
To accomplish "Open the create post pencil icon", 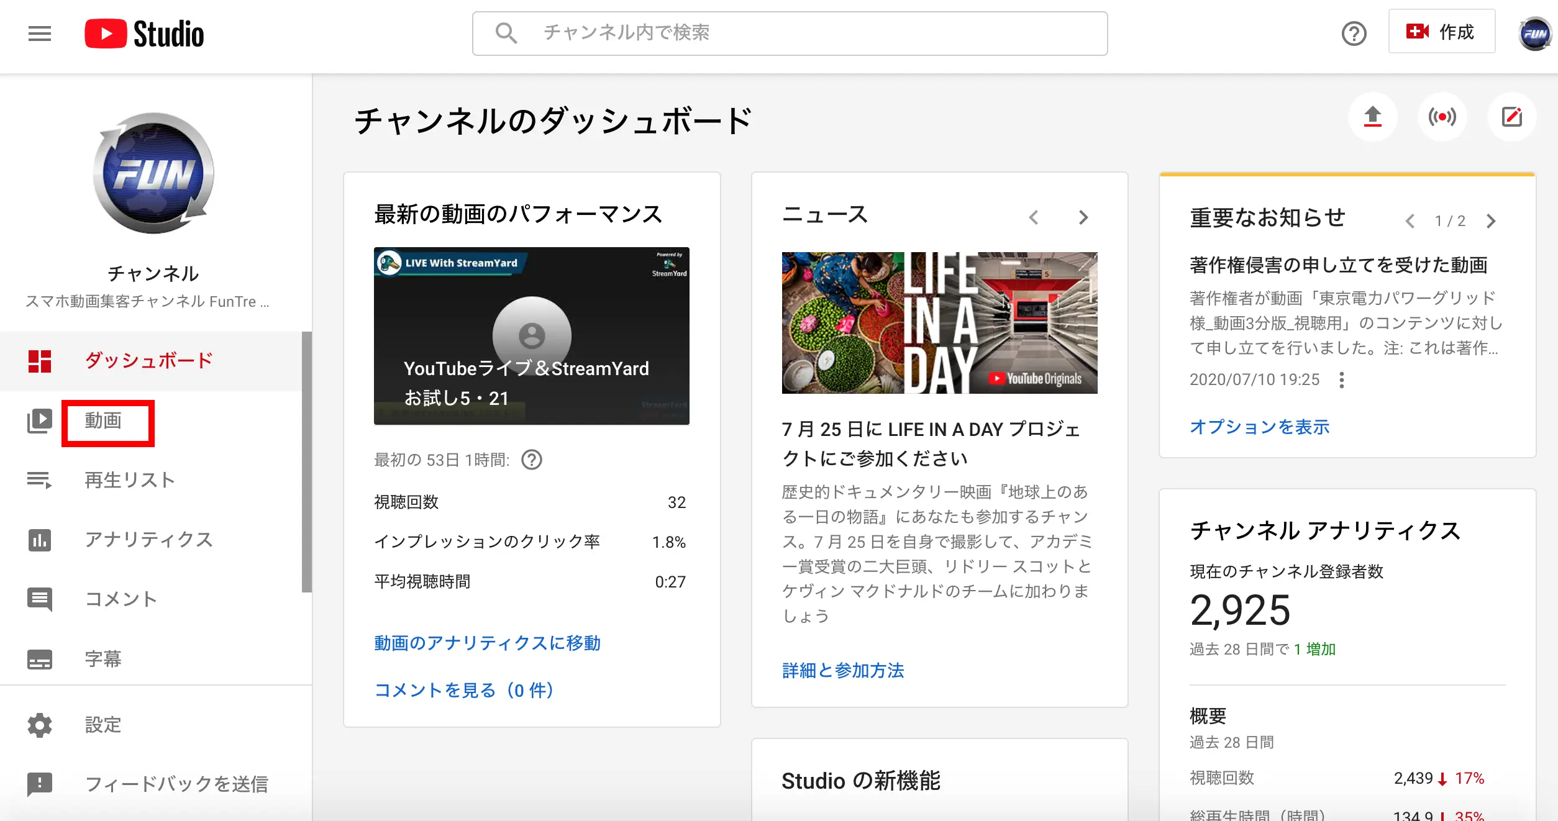I will (x=1512, y=116).
